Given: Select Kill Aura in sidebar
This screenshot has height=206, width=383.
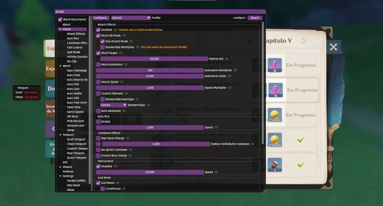Looking at the screenshot, I should coord(72,116).
